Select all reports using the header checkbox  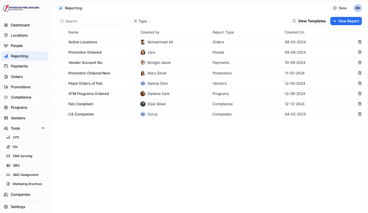click(58, 32)
